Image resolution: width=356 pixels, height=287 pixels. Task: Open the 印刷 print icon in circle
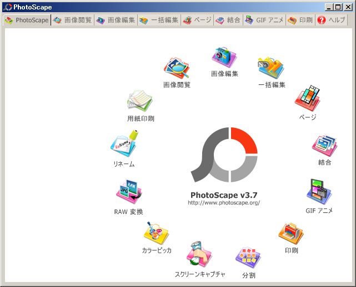tap(291, 233)
